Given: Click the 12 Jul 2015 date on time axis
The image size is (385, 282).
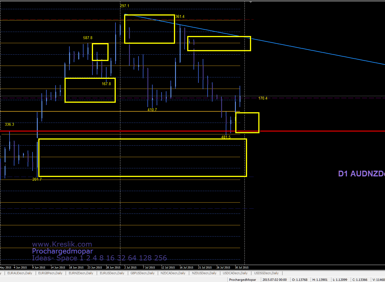Looking at the screenshot, I should point(168,268).
